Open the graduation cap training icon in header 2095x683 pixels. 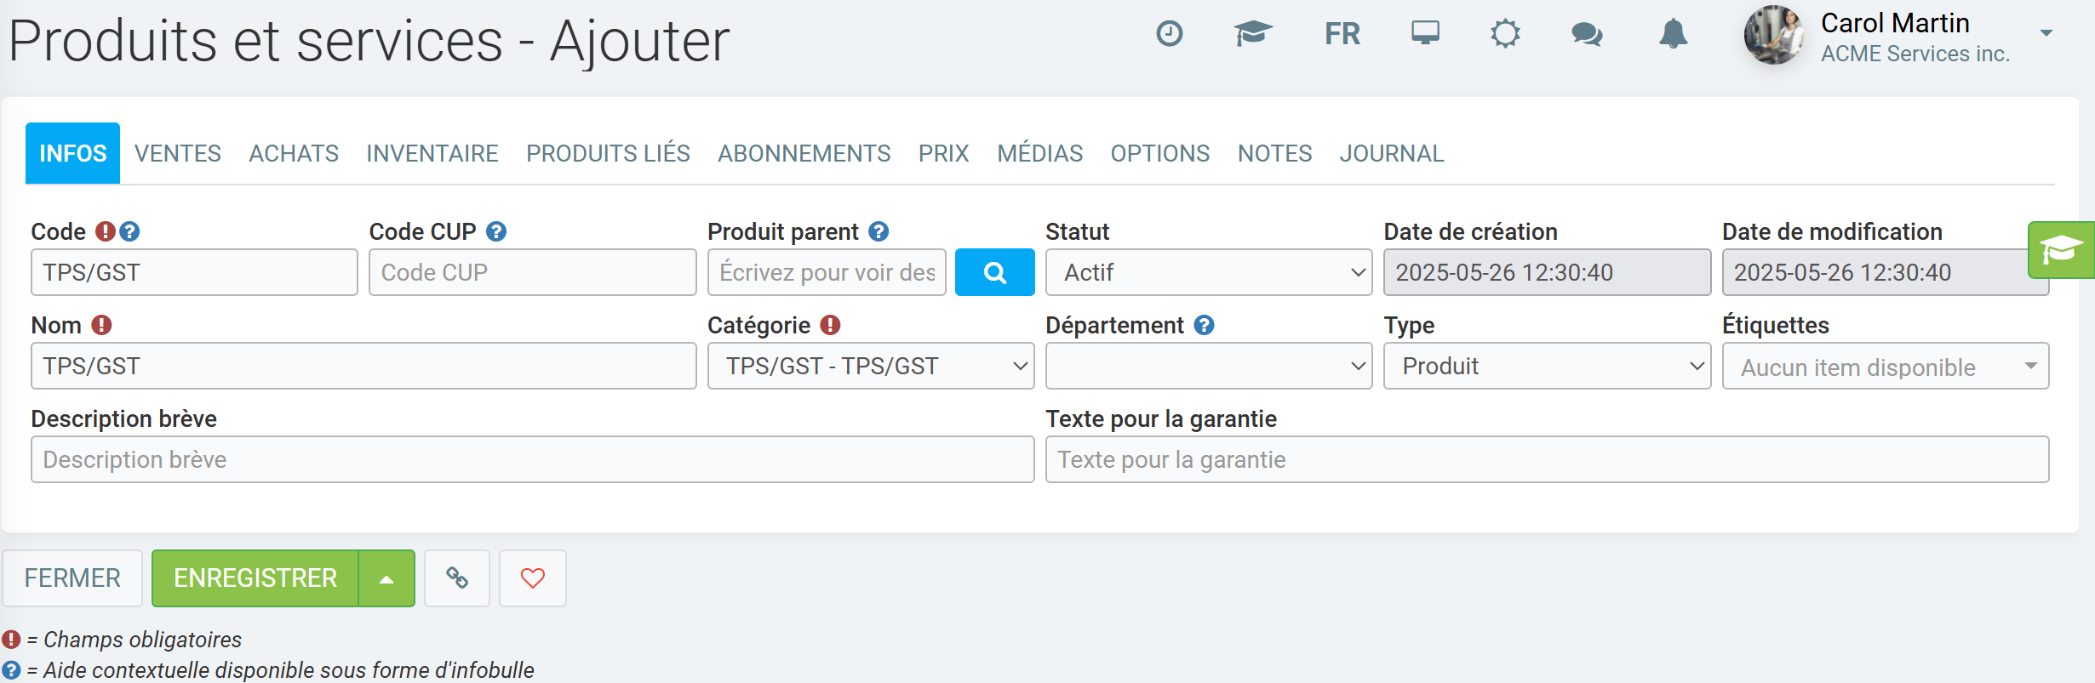point(1252,34)
